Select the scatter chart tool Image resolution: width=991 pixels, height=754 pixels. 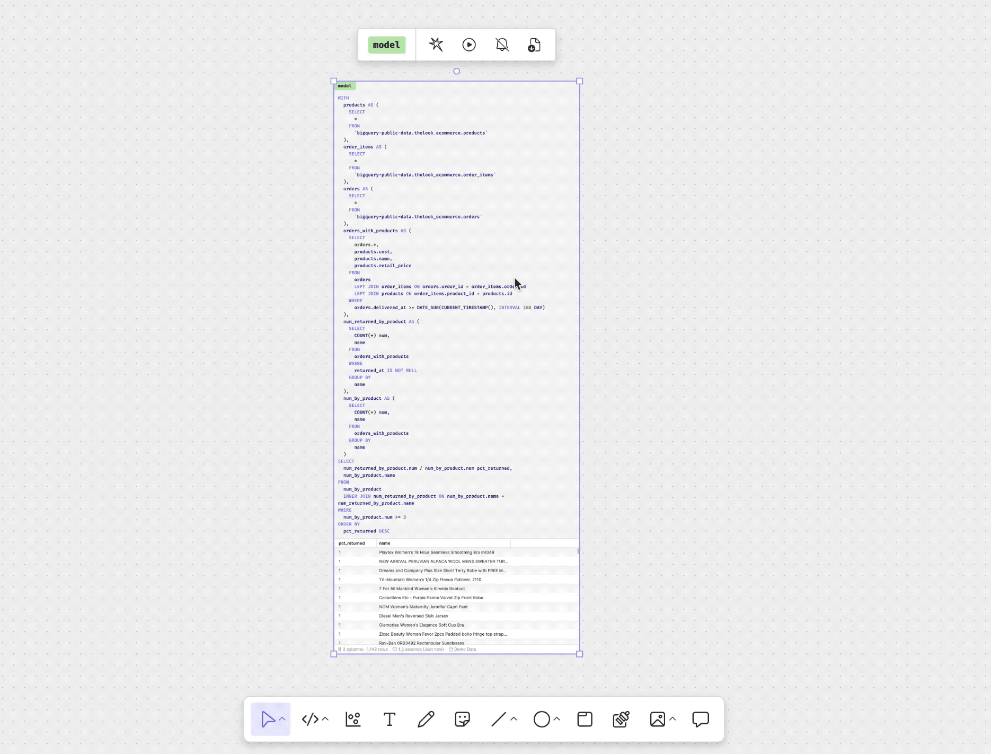[353, 719]
